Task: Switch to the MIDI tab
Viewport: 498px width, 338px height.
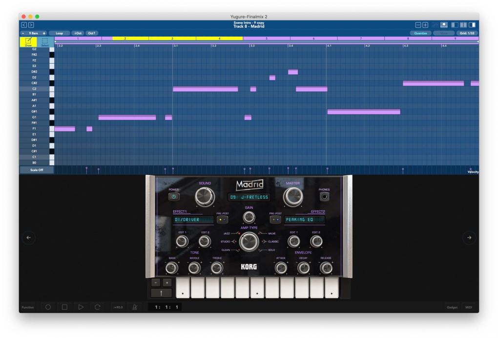Action: click(x=469, y=307)
